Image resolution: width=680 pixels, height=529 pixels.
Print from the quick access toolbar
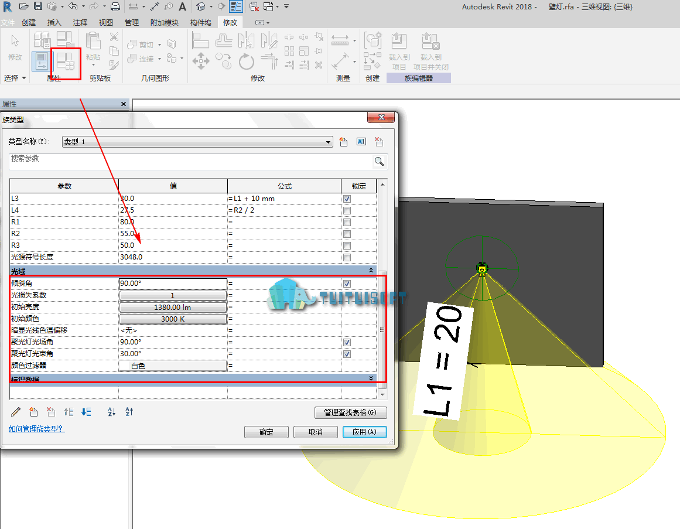[x=115, y=6]
